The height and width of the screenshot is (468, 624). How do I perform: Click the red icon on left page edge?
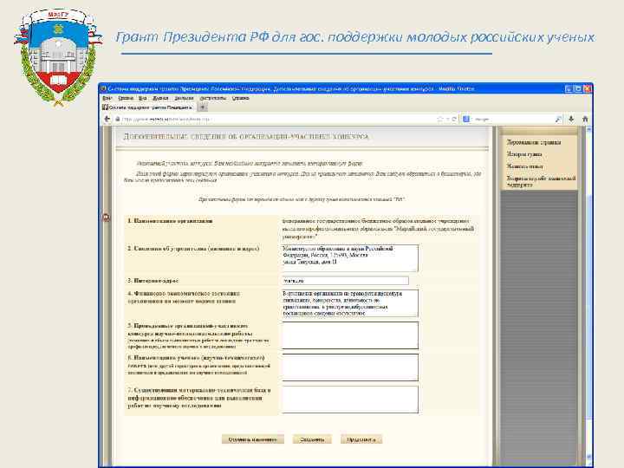pos(106,218)
